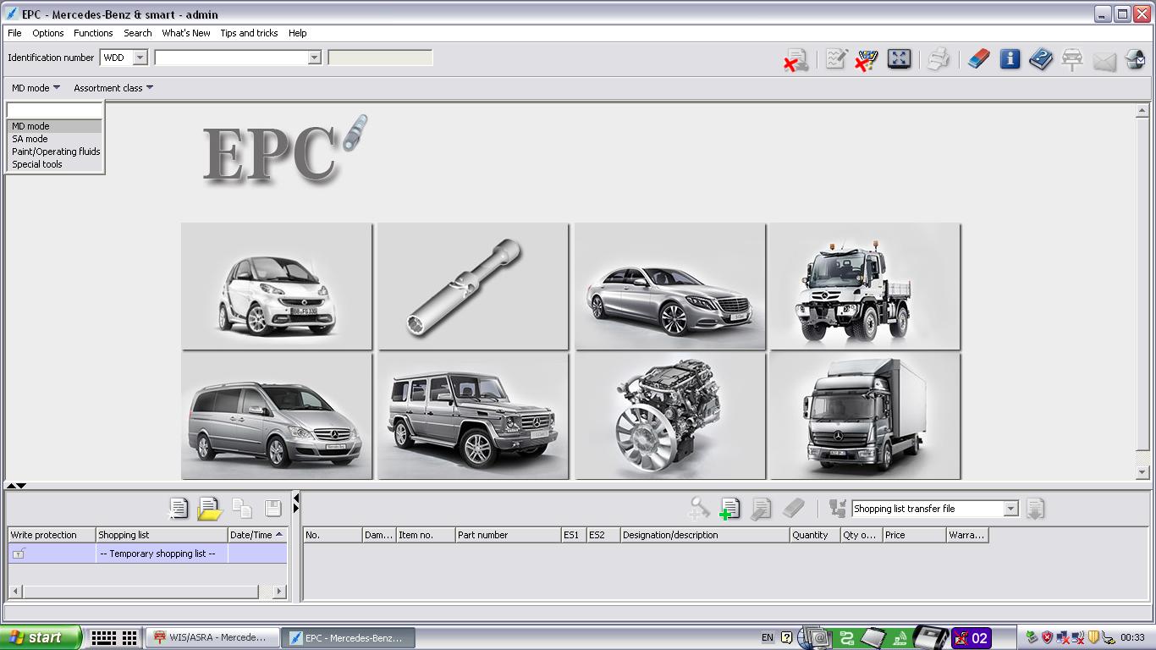1156x650 pixels.
Task: Open the blue help book icon
Action: 1041,59
